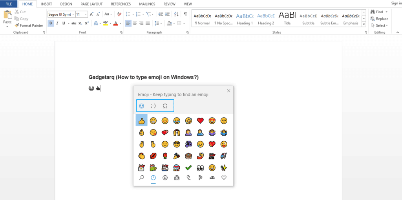Image resolution: width=402 pixels, height=200 pixels.
Task: Toggle strikethrough formatting
Action: click(74, 23)
